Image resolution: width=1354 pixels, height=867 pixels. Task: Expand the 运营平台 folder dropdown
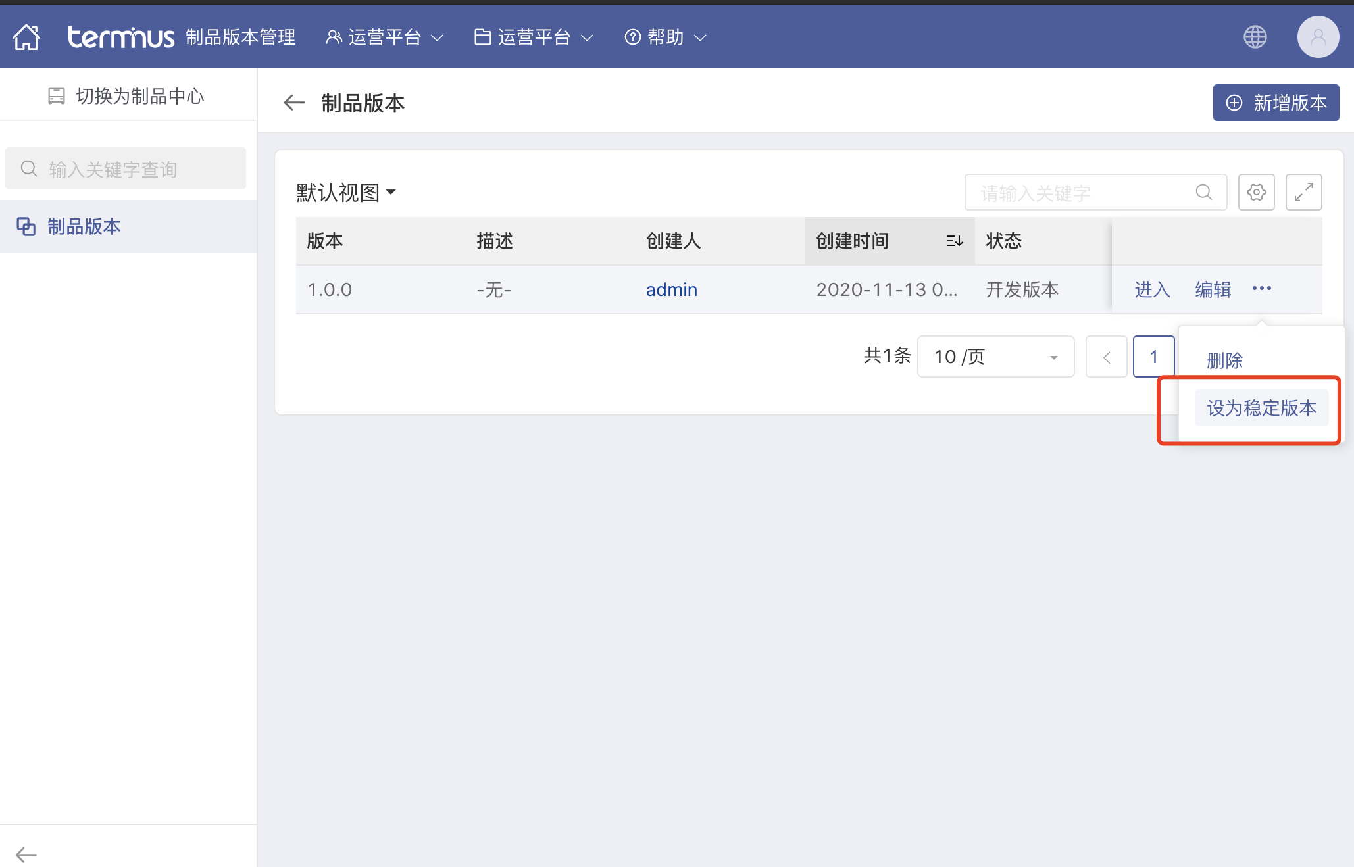tap(534, 37)
